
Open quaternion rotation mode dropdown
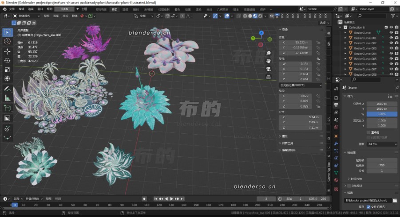click(x=301, y=85)
